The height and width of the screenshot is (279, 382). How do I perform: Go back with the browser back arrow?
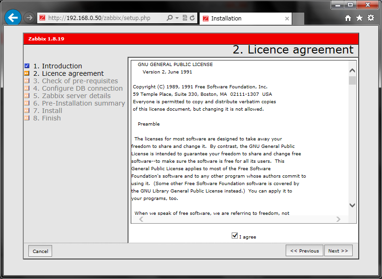(x=13, y=18)
